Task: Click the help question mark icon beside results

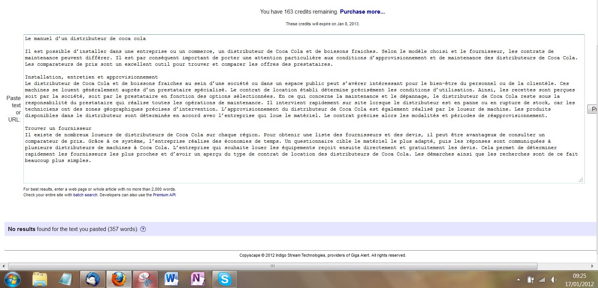Action: [143, 229]
